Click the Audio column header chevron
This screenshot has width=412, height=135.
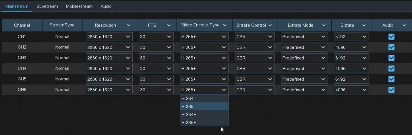(404, 25)
